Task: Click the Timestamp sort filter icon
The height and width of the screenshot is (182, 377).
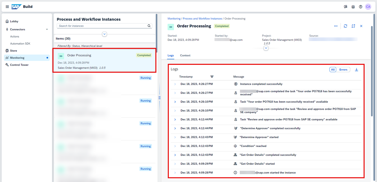Action: 212,77
